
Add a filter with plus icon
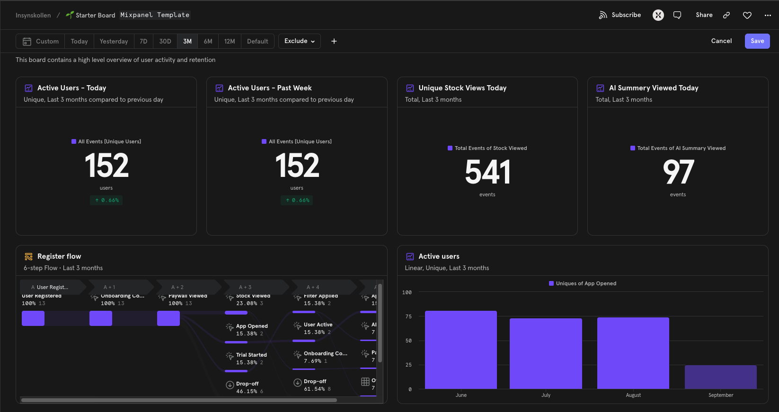point(334,41)
